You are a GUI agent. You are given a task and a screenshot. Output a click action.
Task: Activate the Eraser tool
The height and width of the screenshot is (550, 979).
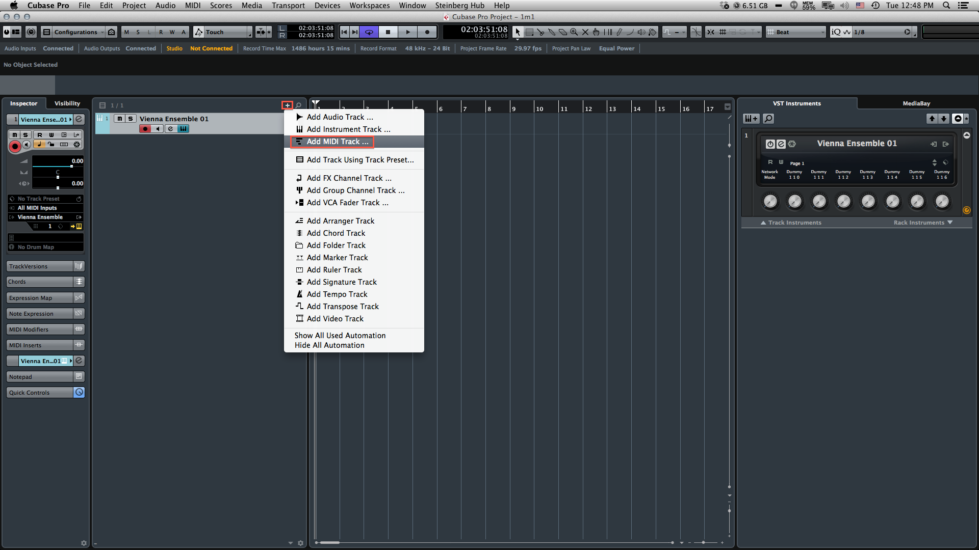pos(563,32)
